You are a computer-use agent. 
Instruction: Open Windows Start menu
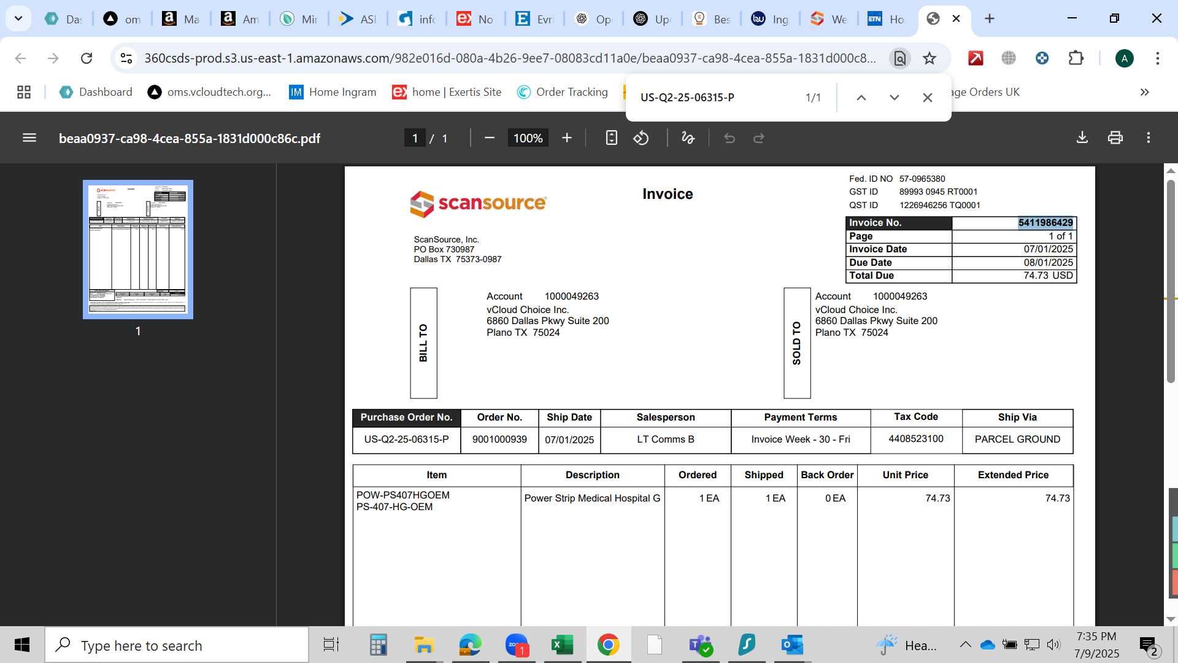click(x=22, y=645)
